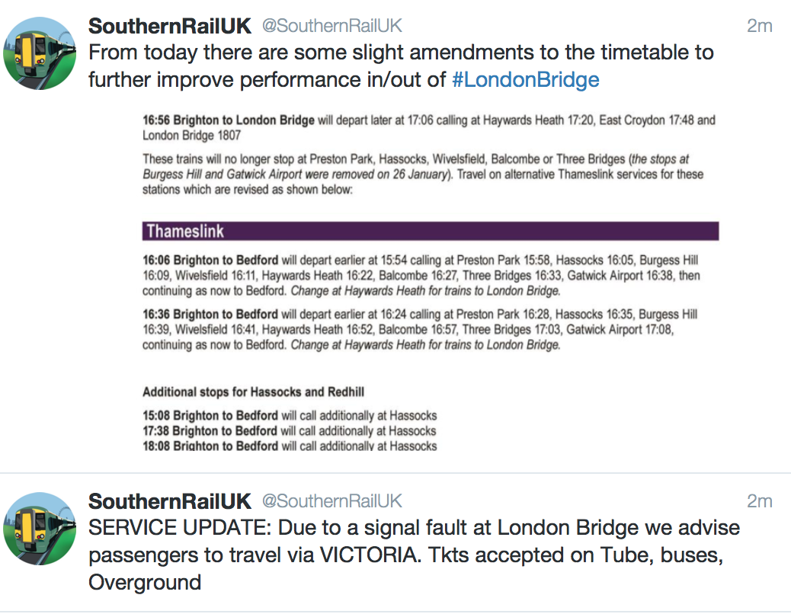
Task: Click the train avatar on the signal fault tweet
Action: (40, 529)
